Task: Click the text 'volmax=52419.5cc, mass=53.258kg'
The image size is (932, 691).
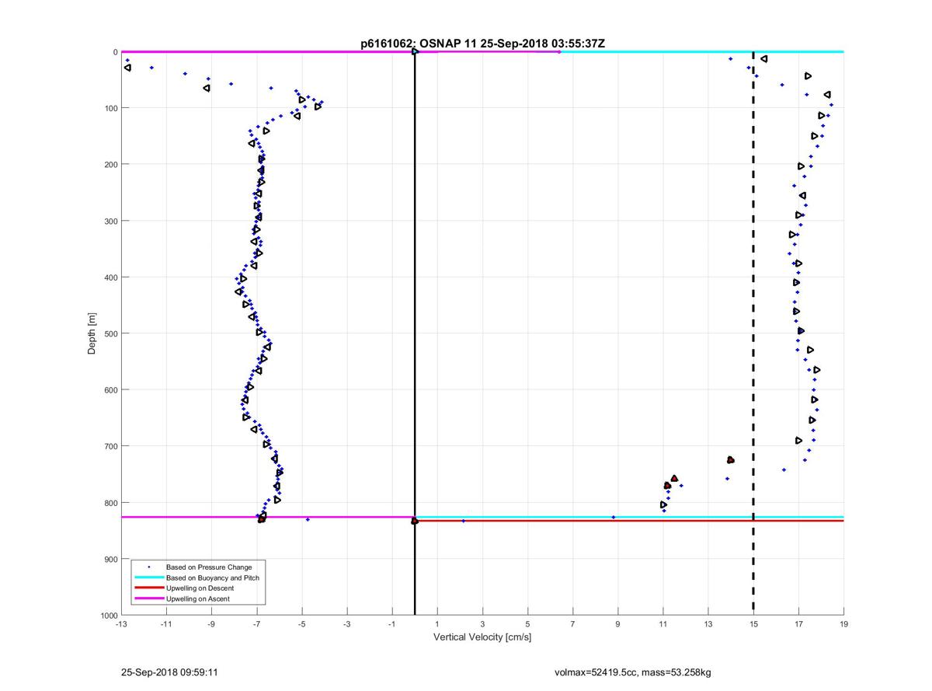Action: [x=632, y=672]
